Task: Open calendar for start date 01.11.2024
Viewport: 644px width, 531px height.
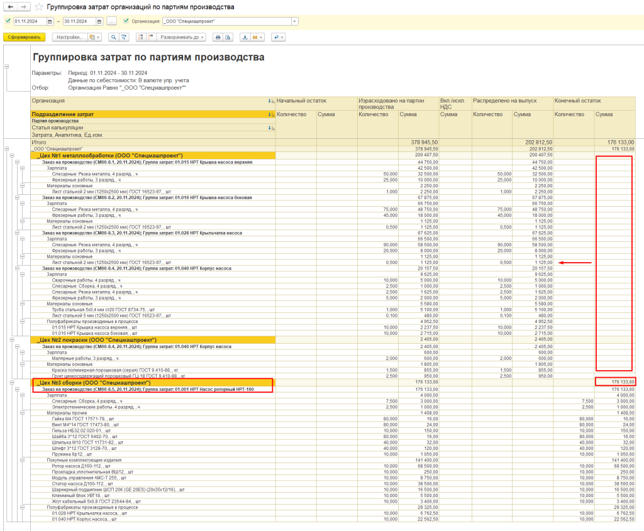Action: tap(50, 21)
